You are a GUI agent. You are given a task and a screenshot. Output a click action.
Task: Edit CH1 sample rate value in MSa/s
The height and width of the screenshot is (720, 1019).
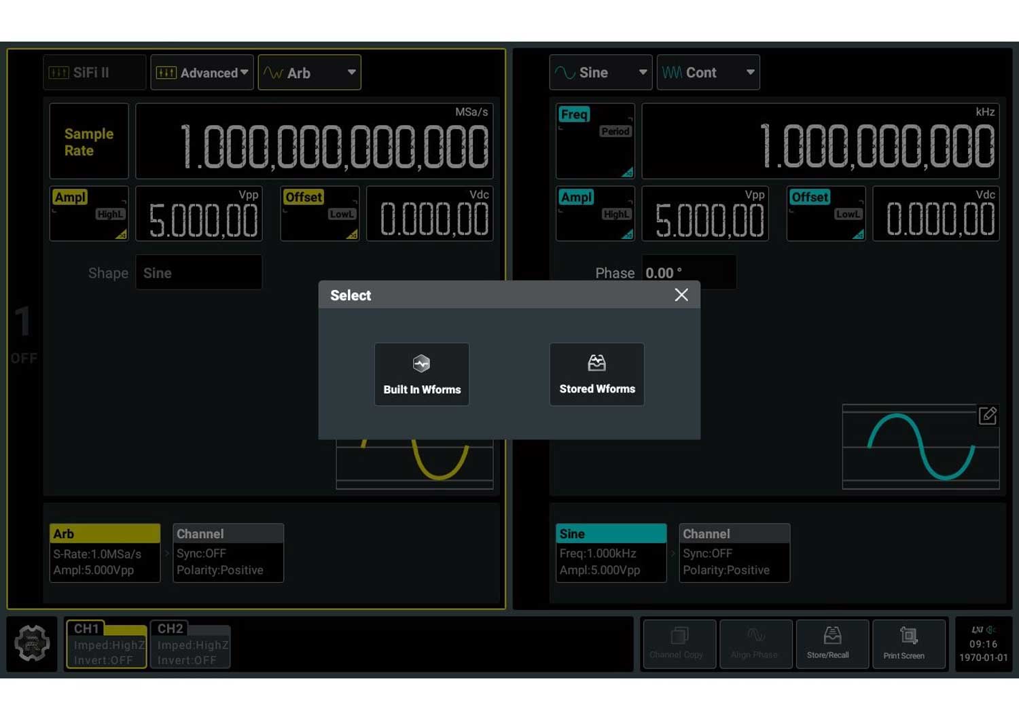315,141
